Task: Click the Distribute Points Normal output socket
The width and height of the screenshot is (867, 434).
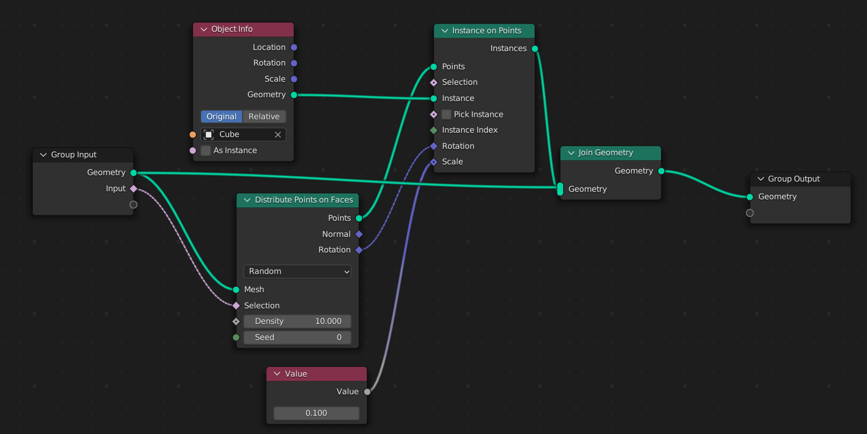Action: [x=359, y=234]
